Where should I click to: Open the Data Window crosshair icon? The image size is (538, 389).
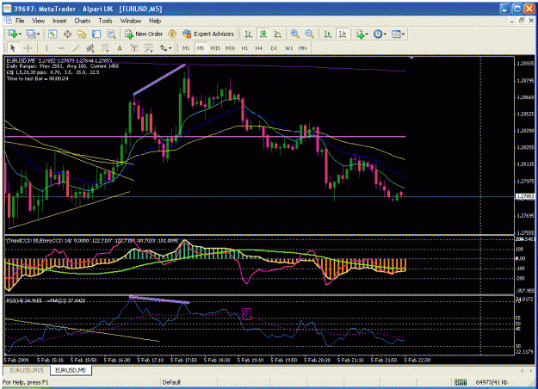tap(67, 34)
